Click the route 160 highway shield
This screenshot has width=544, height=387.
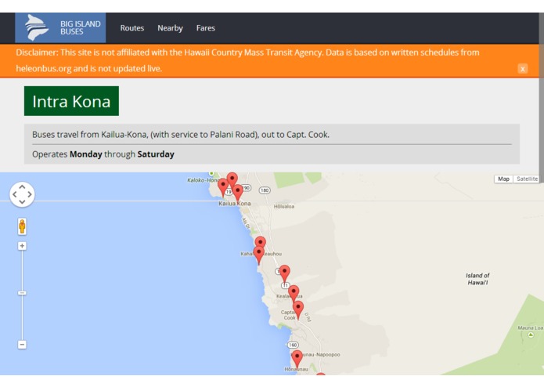(x=293, y=345)
